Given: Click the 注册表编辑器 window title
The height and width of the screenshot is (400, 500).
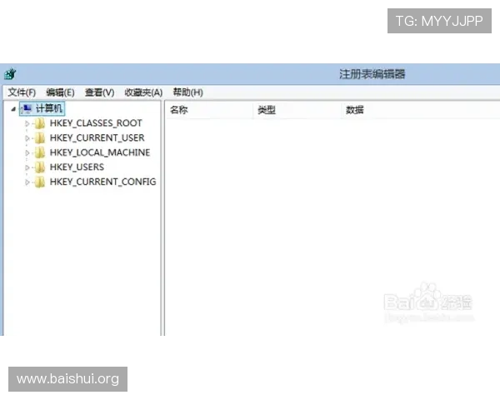Looking at the screenshot, I should 372,74.
